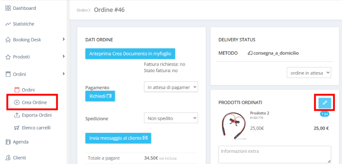342x164 pixels.
Task: Click the pencil edit icon for Prodotti Ordinati
Action: [324, 103]
